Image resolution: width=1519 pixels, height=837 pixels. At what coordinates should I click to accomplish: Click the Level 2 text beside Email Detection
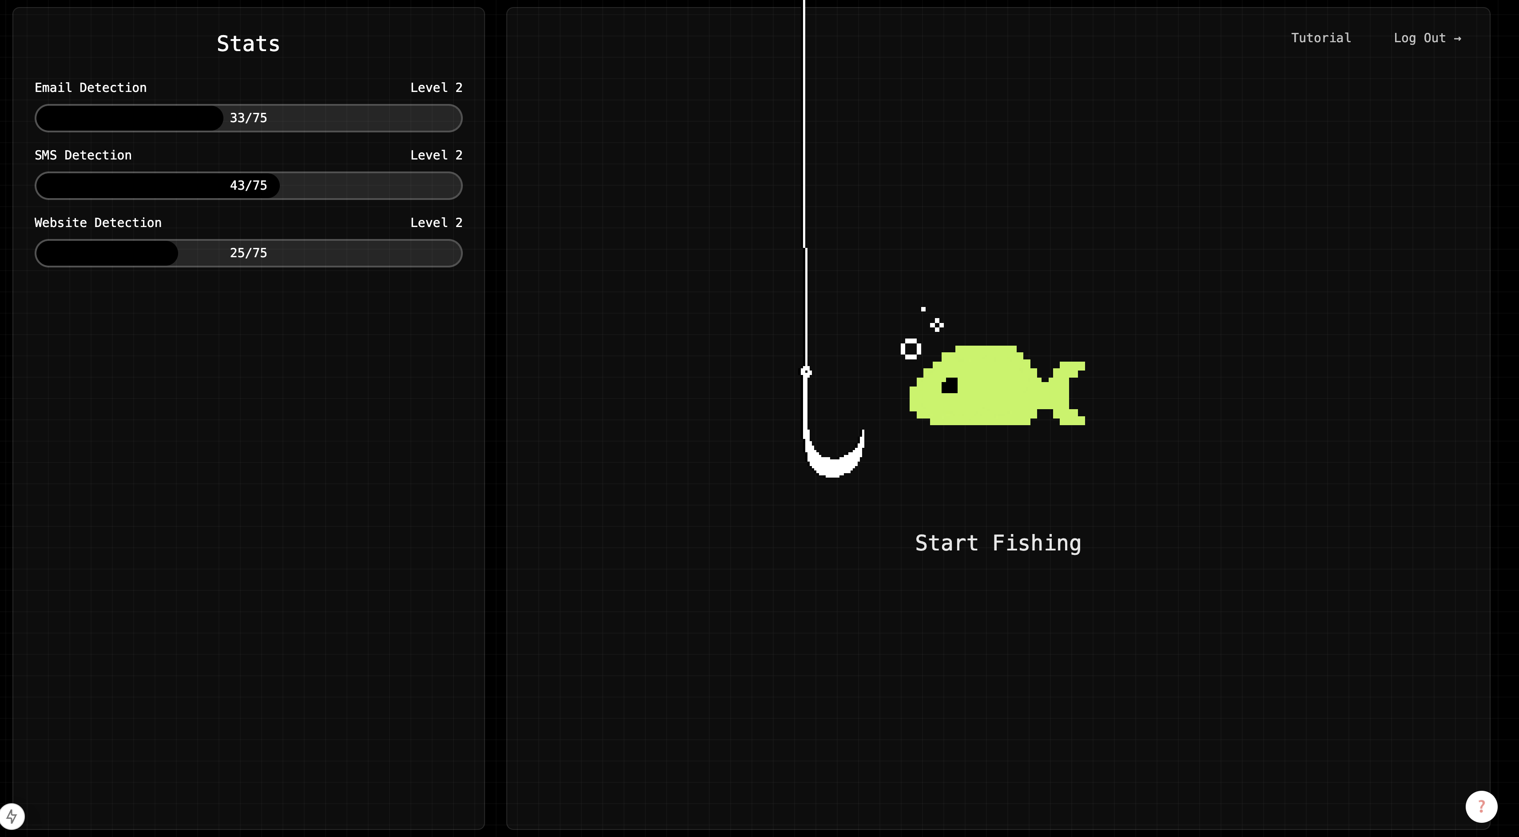coord(436,87)
